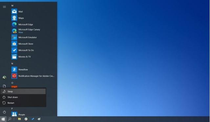210x122 pixels.
Task: Click the Windows Start button
Action: point(3,119)
